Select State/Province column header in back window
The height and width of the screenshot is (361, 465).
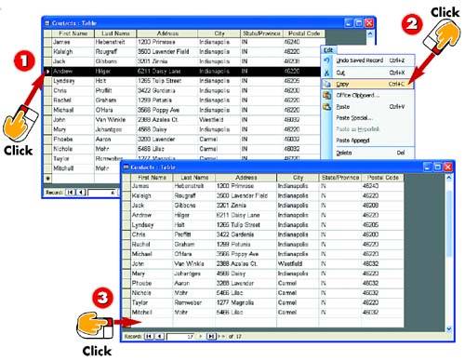click(261, 33)
